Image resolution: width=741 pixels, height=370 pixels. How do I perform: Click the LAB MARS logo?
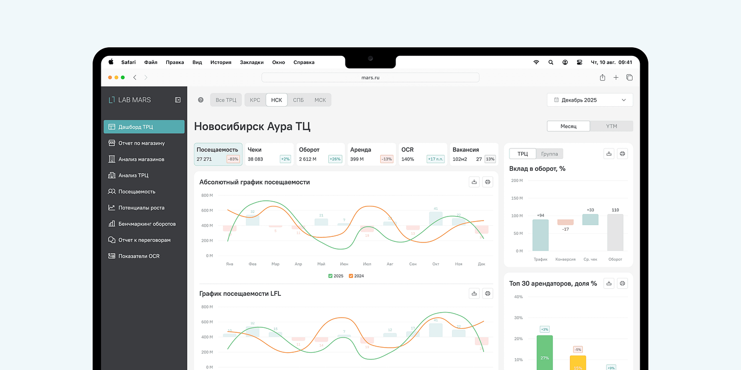click(130, 100)
